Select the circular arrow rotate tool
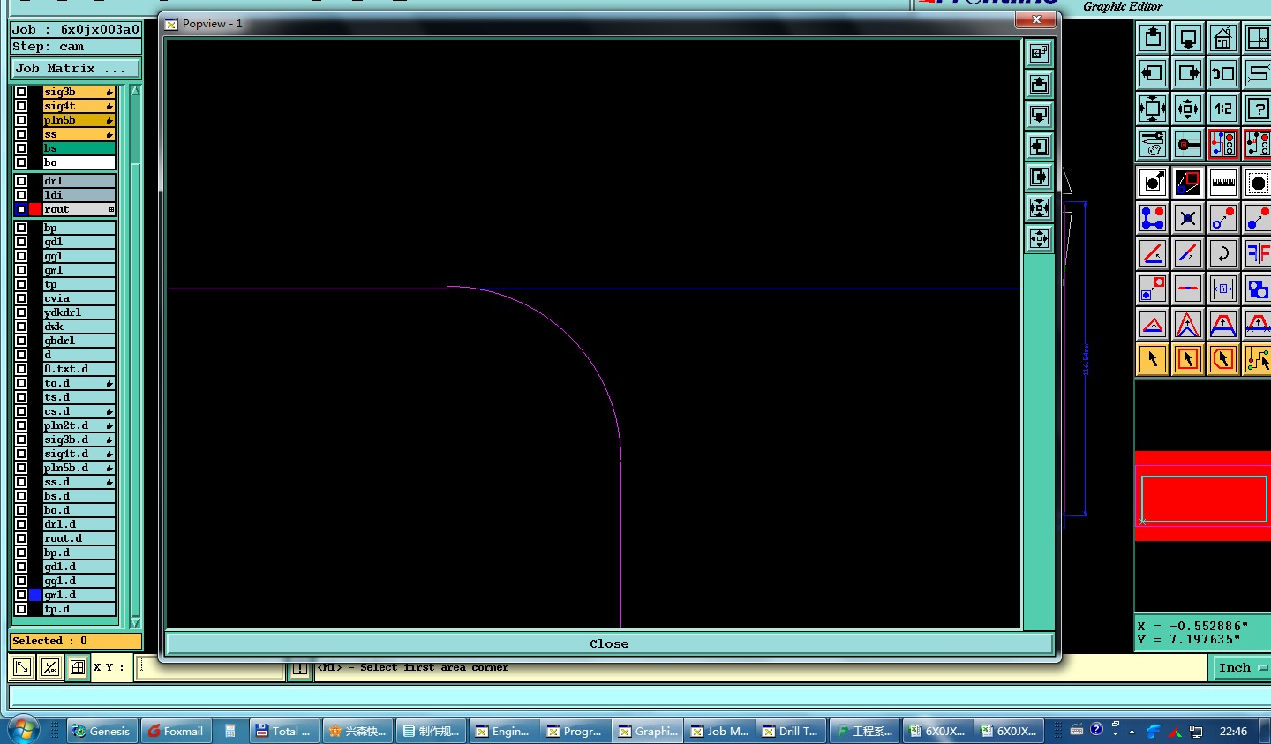The width and height of the screenshot is (1271, 744). tap(1223, 253)
